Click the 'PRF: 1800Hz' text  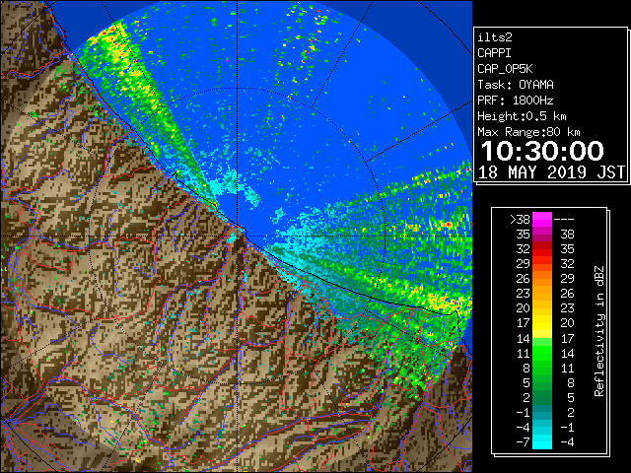click(x=516, y=101)
